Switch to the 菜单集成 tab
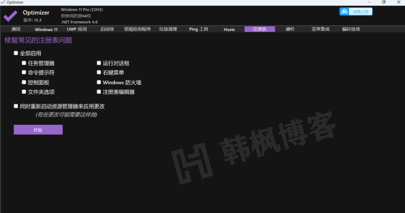This screenshot has width=405, height=213. tap(320, 29)
